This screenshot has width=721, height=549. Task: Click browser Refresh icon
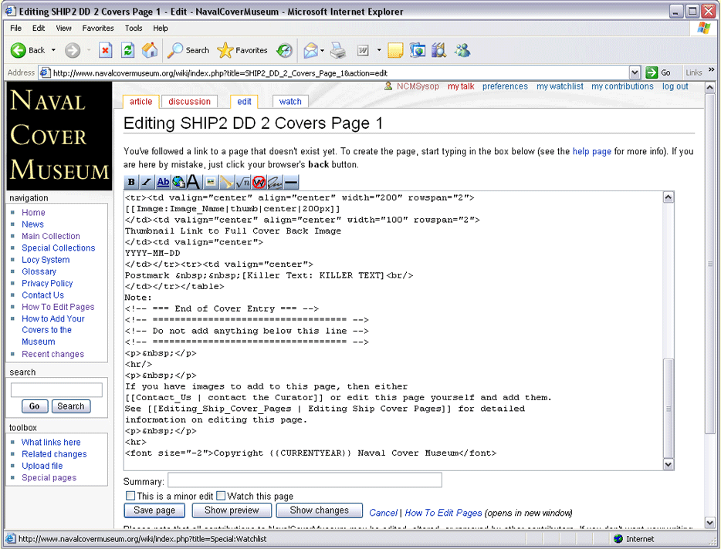128,50
